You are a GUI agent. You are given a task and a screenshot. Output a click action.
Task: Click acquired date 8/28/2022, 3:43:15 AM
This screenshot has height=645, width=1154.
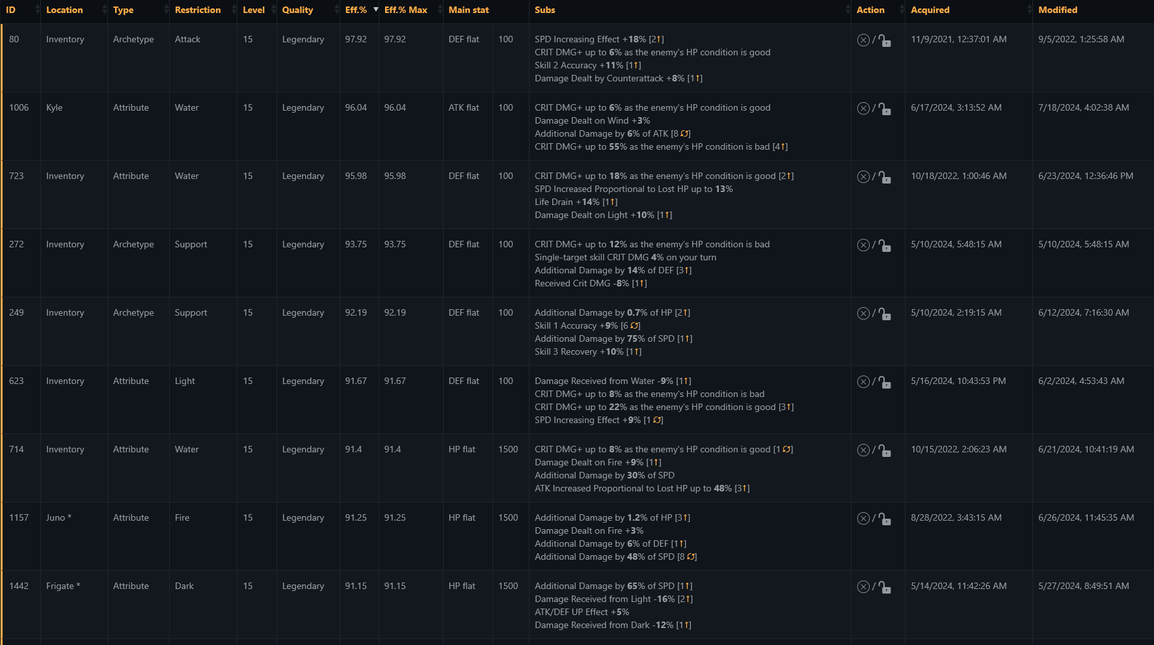click(x=956, y=517)
